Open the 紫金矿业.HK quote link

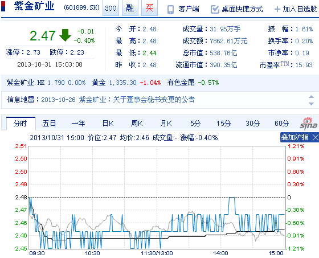click(26, 83)
